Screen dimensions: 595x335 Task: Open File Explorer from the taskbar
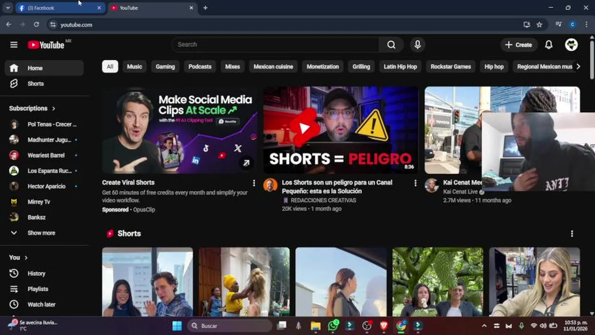[x=316, y=326]
